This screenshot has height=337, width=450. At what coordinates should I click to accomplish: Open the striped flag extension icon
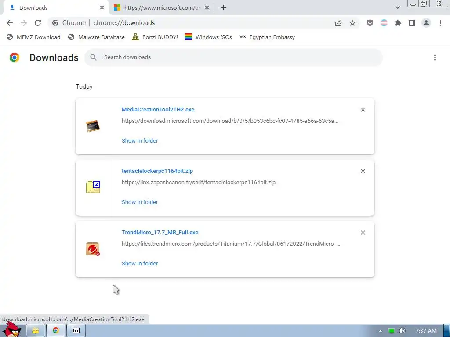click(384, 23)
